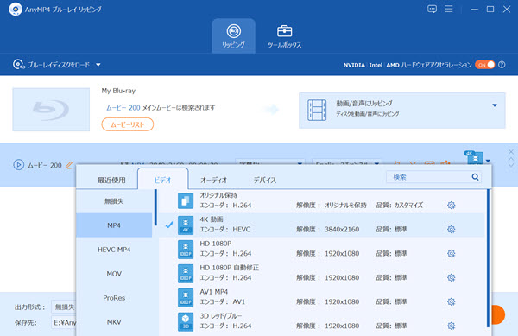Click the orange rip button at bottom right
This screenshot has height=336, width=518.
pyautogui.click(x=498, y=315)
